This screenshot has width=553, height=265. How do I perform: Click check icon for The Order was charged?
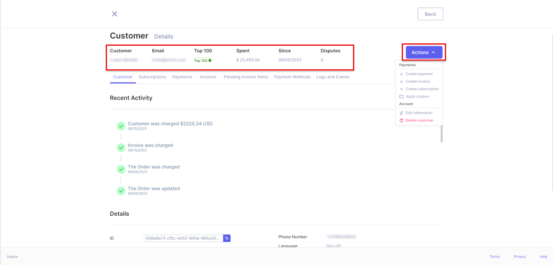121,169
